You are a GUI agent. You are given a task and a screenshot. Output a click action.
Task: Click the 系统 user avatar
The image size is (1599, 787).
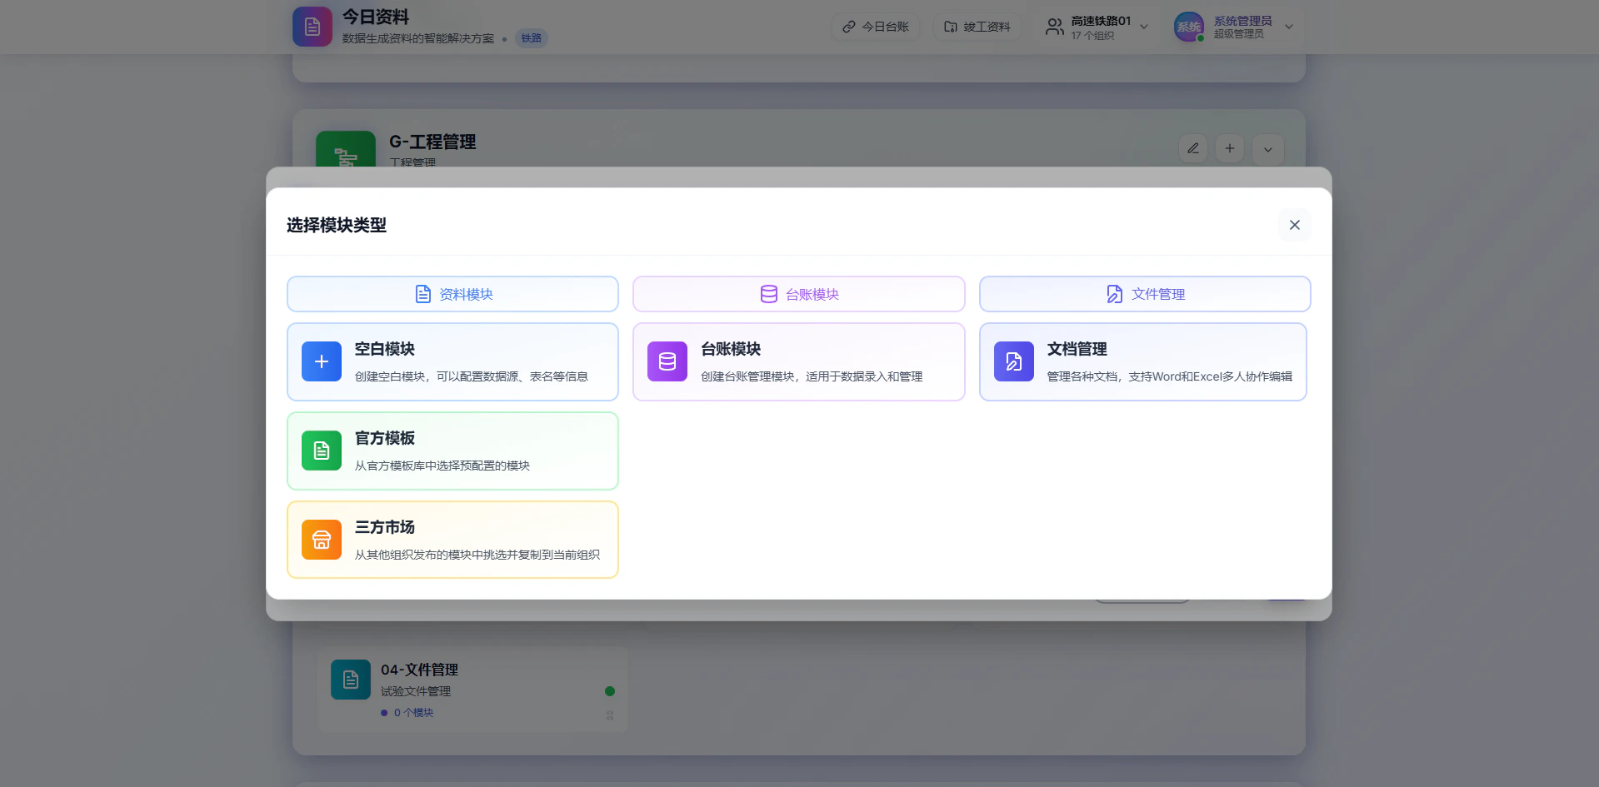click(1189, 27)
